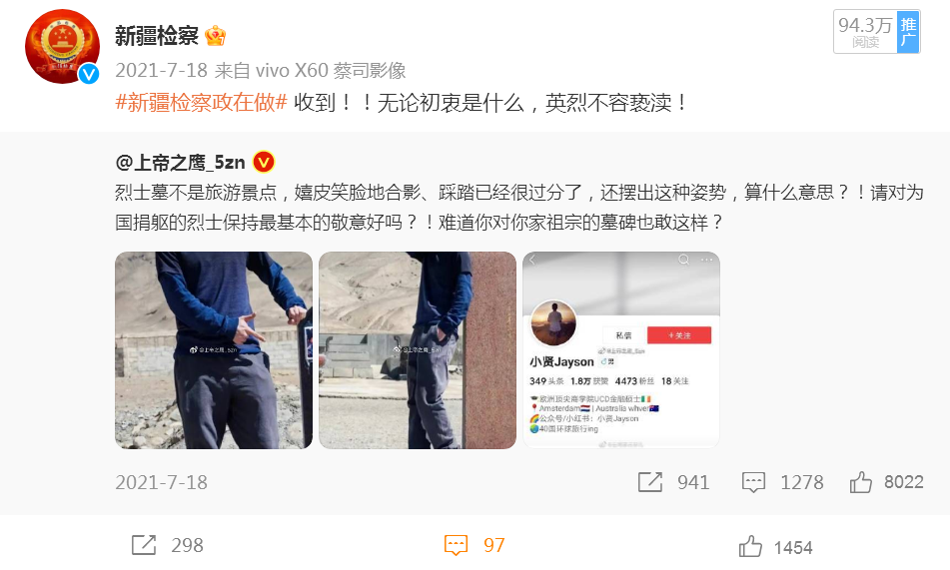The height and width of the screenshot is (570, 950).
Task: Open first photo of man gesturing
Action: pos(214,350)
